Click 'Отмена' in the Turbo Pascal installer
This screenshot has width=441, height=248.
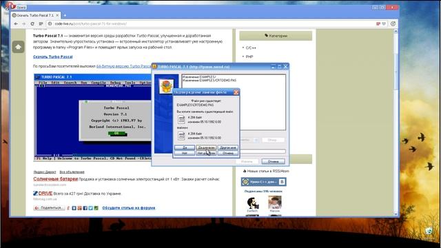coord(273,161)
